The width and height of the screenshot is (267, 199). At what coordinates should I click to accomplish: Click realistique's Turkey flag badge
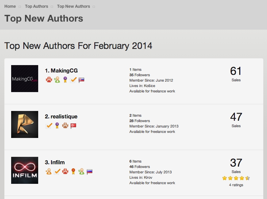pyautogui.click(x=73, y=126)
